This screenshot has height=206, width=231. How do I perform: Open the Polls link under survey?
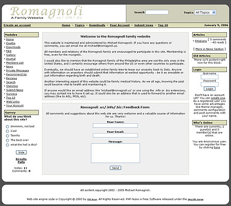coord(21,162)
